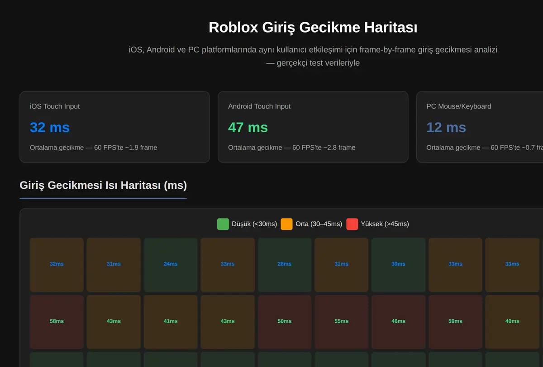Click the red Yüksek legend swatch
Image resolution: width=543 pixels, height=367 pixels.
click(x=352, y=224)
